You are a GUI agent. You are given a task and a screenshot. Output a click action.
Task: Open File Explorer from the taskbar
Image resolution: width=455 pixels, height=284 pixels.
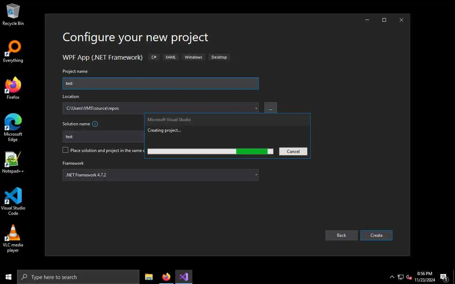tap(149, 277)
